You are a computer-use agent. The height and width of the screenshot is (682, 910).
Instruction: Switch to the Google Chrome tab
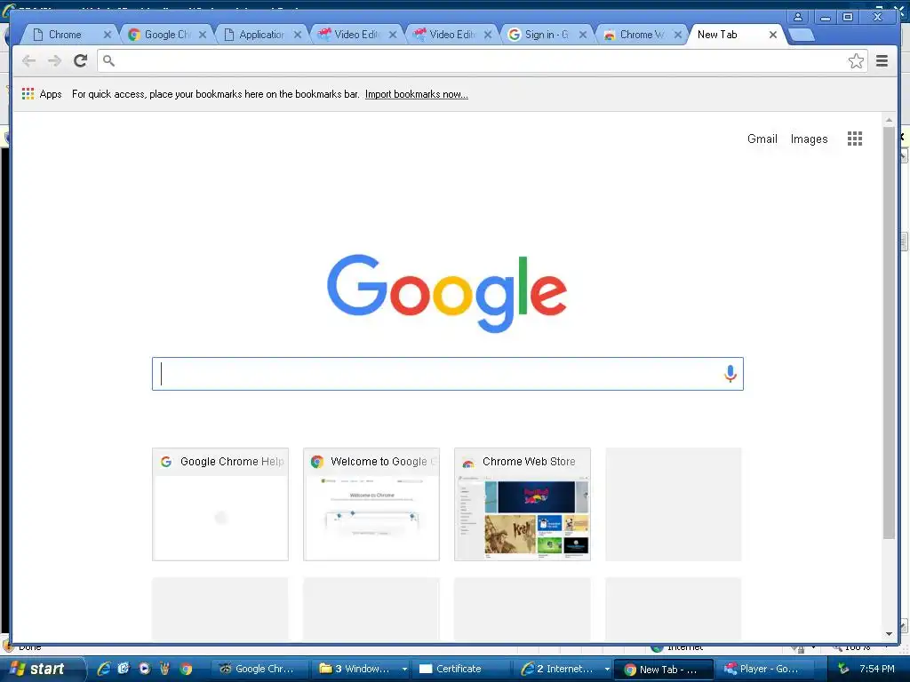[x=167, y=35]
